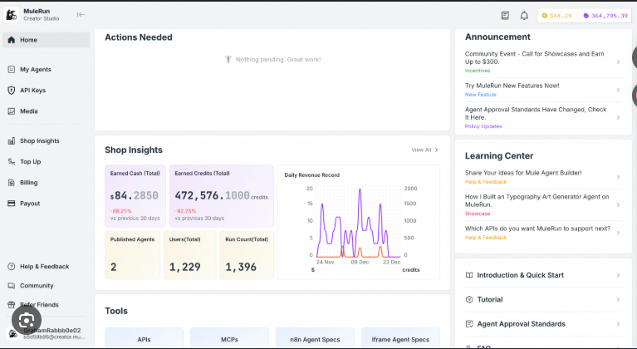Image resolution: width=637 pixels, height=349 pixels.
Task: Expand Introduction & Quick Start chevron
Action: point(618,275)
